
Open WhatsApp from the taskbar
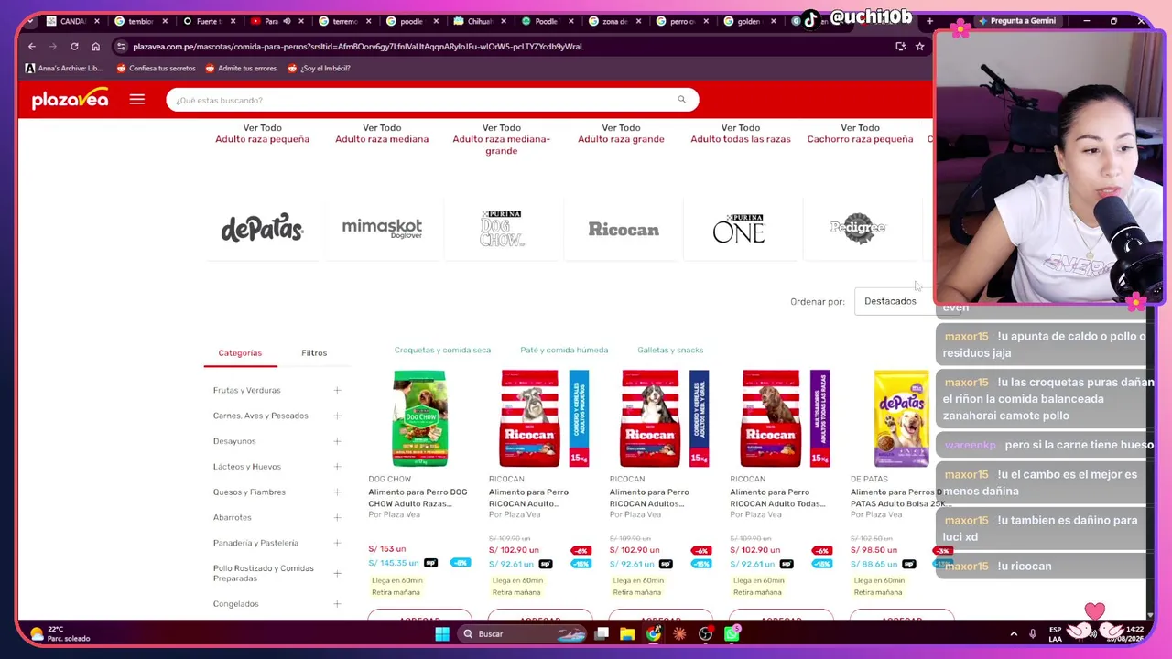732,633
